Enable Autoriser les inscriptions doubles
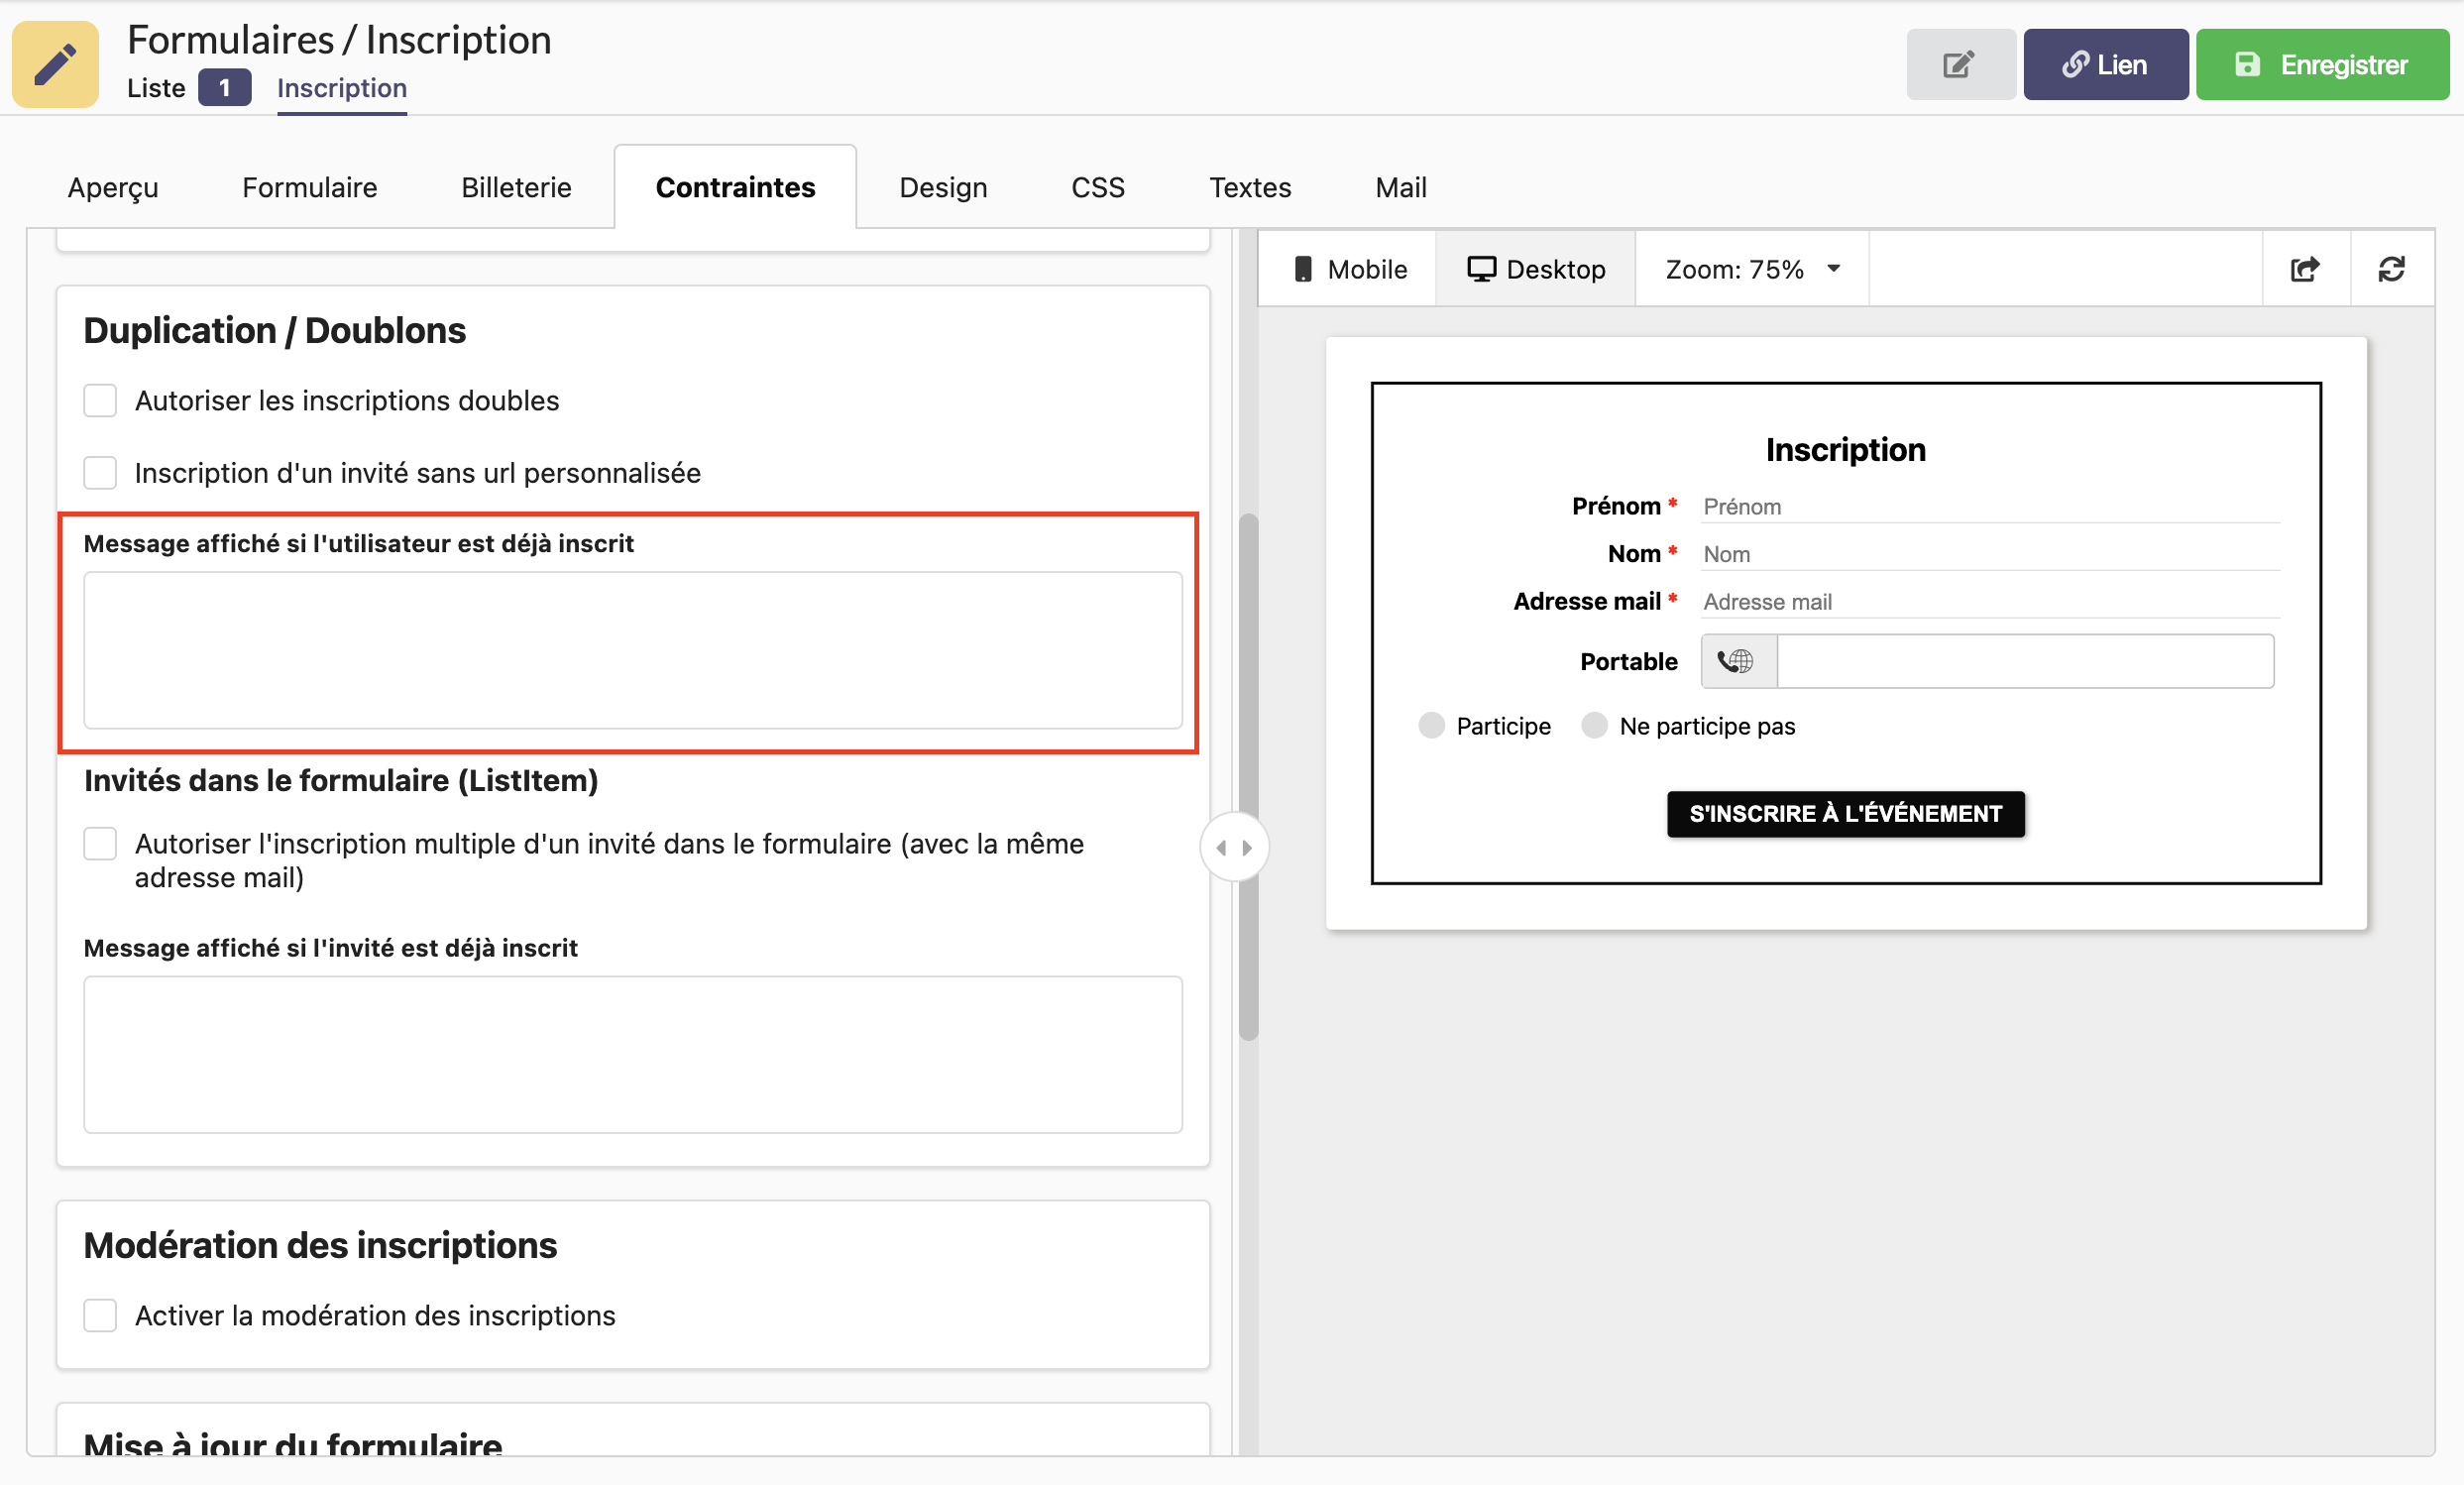 pyautogui.click(x=100, y=401)
